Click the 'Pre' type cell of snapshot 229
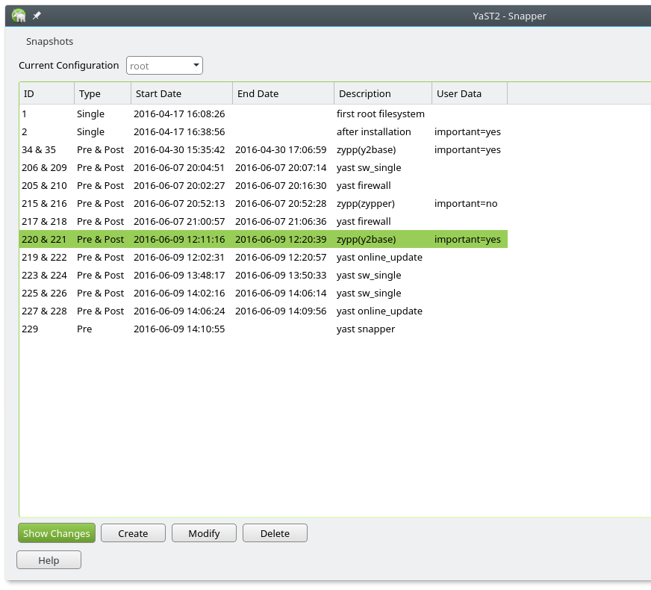Image resolution: width=651 pixels, height=590 pixels. [84, 329]
